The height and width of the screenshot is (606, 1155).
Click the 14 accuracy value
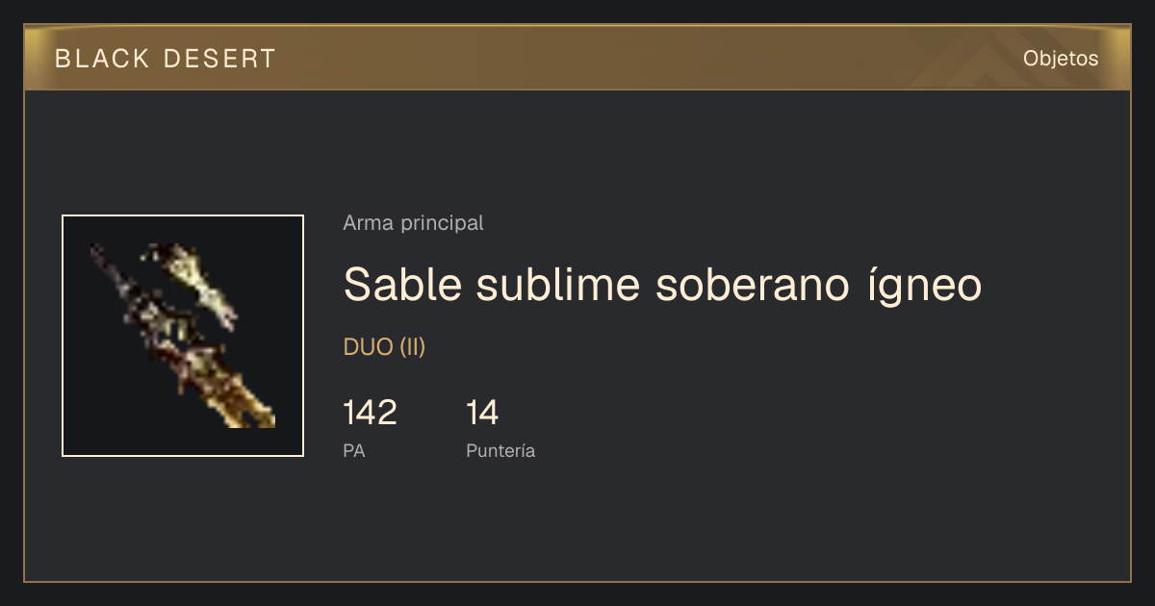[482, 413]
